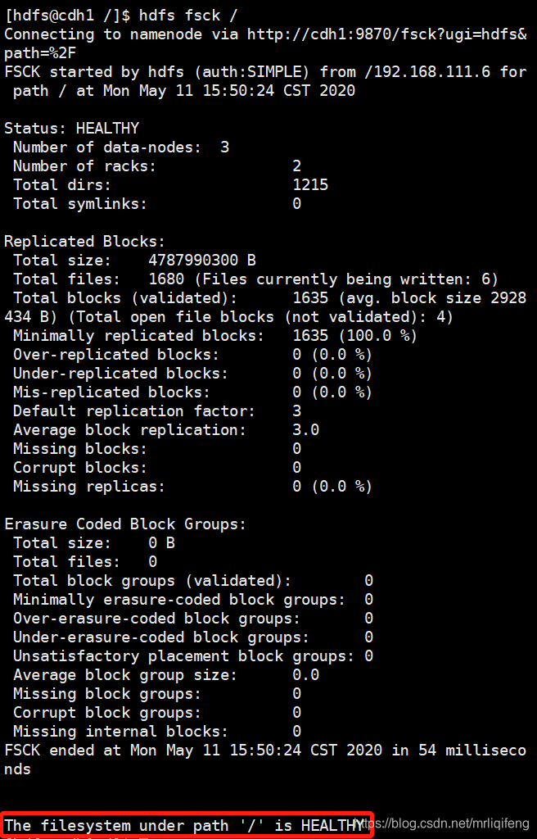
Task: Click the 'FSCK ended at' timestamp line
Action: (x=264, y=751)
